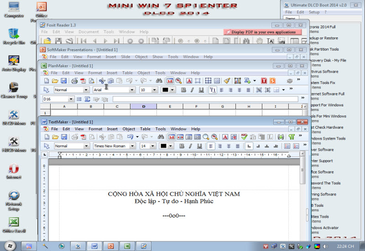Click the Next page arrow in Foxit Reader
The height and width of the screenshot is (251, 365).
[x=106, y=41]
